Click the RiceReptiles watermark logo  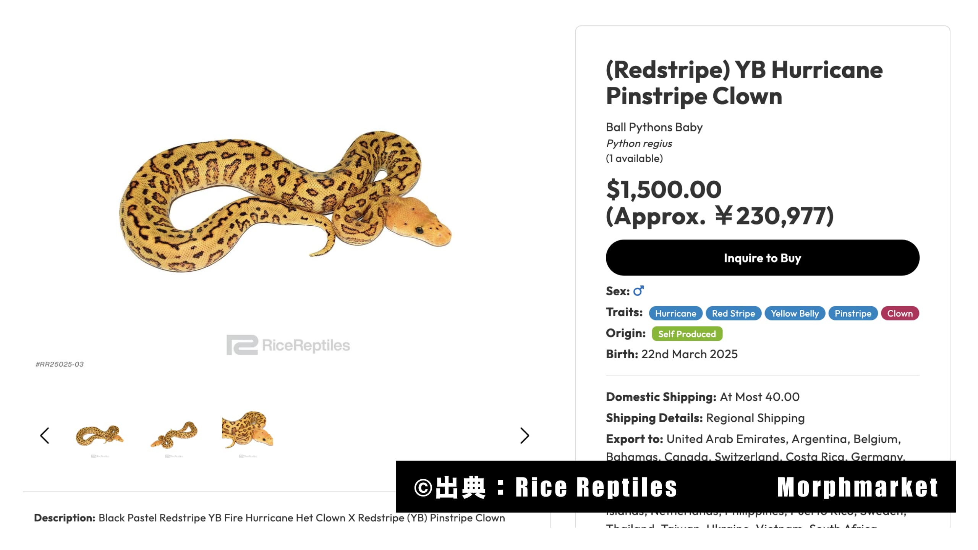point(288,345)
